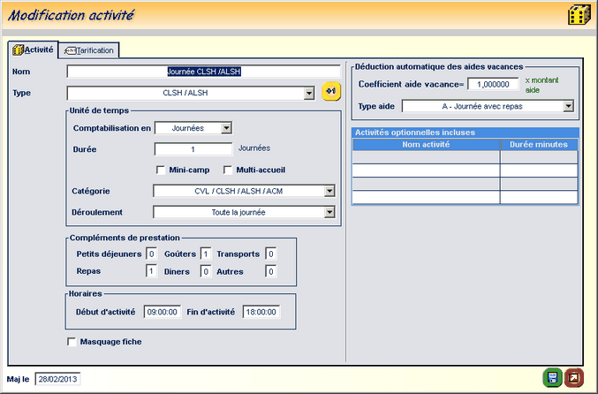Enable the Mini-camp checkbox
This screenshot has width=598, height=394.
click(x=161, y=170)
